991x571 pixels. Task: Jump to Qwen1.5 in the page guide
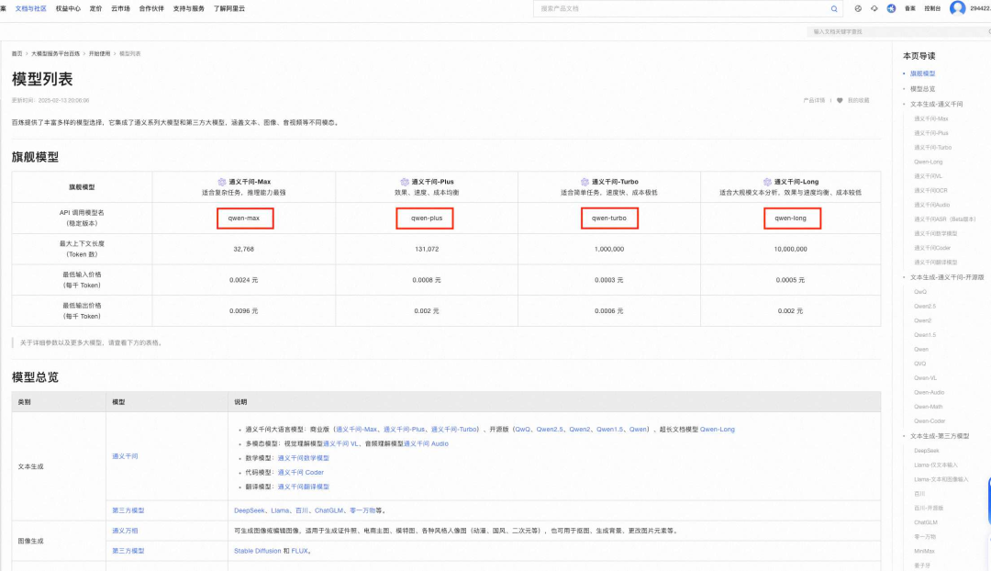pos(925,335)
